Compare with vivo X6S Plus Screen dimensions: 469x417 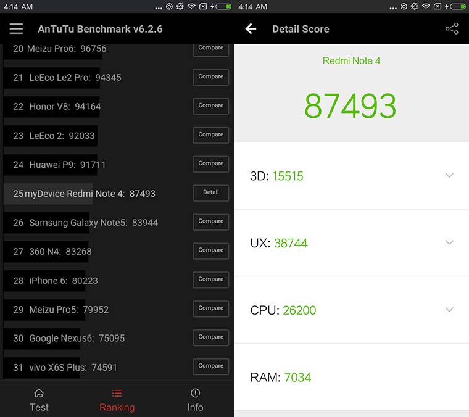(x=211, y=366)
